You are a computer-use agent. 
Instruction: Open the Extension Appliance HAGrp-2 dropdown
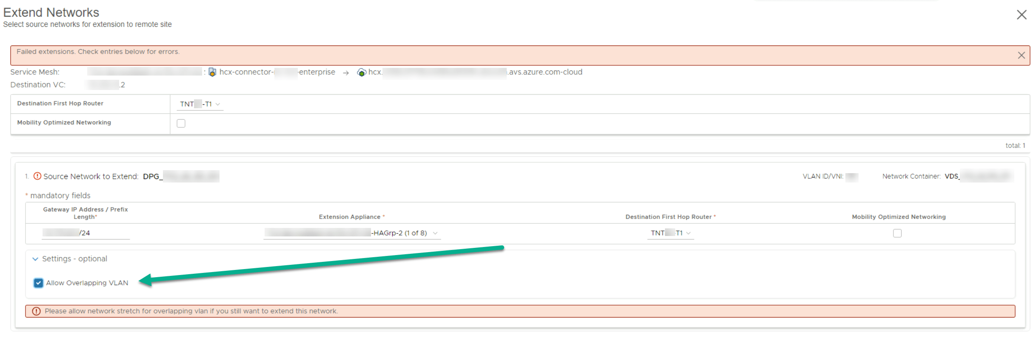(435, 233)
